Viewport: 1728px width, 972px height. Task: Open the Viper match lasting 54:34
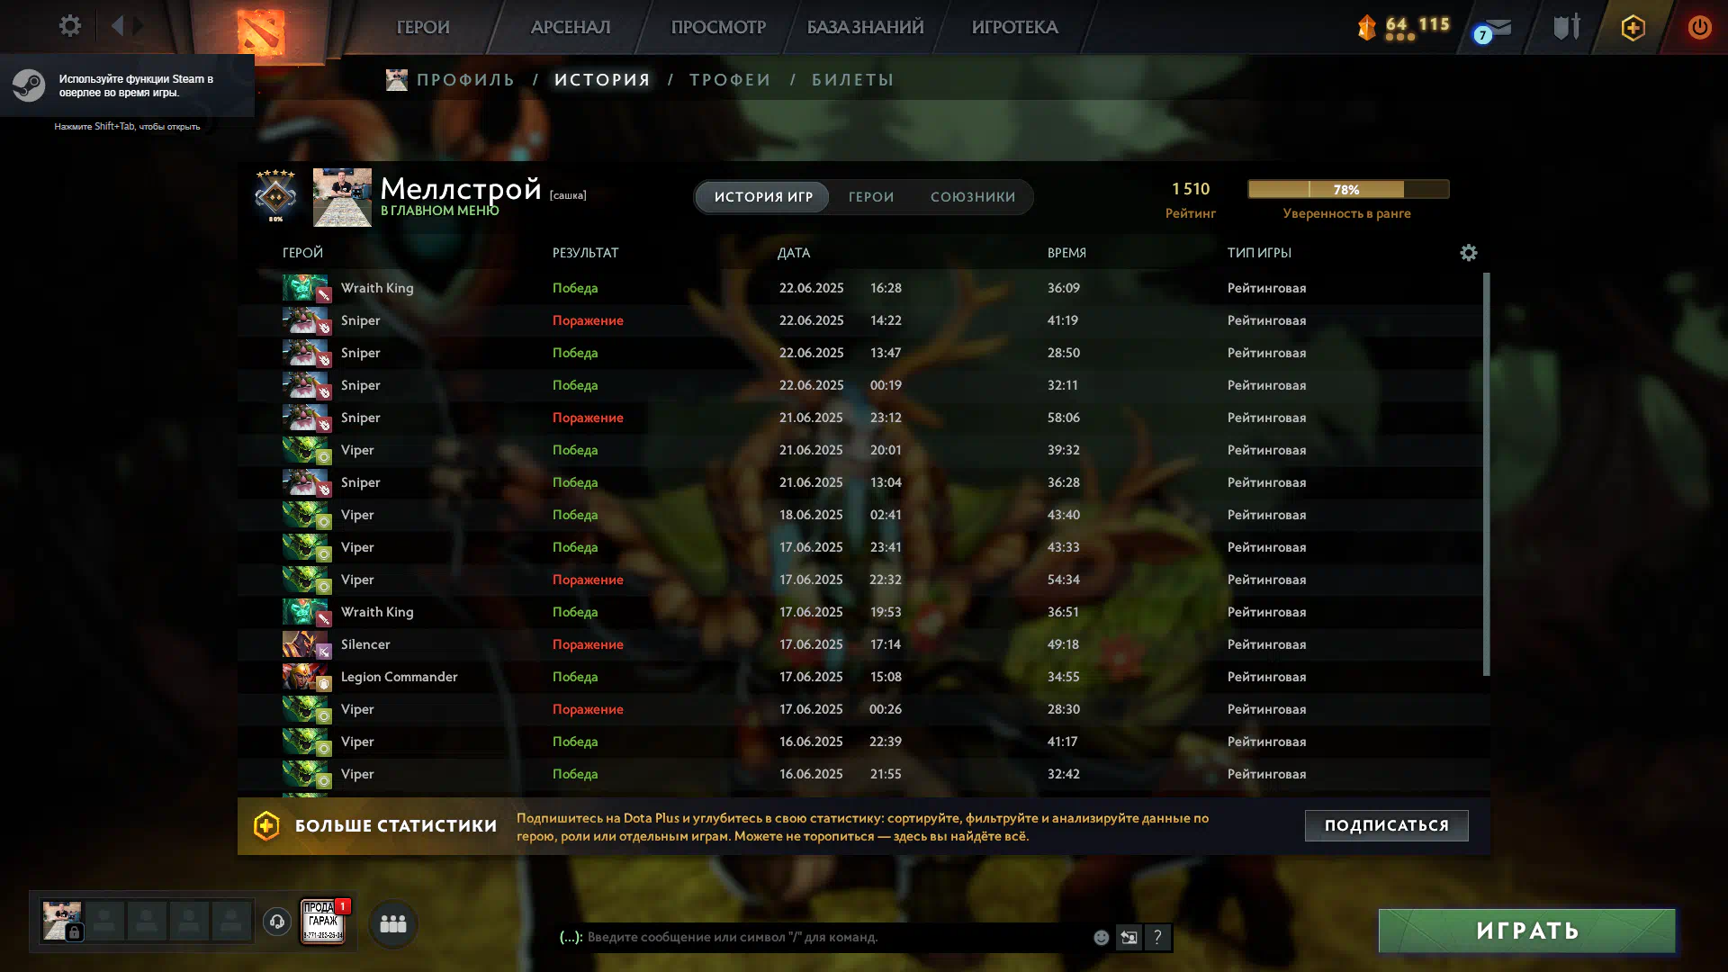click(859, 580)
